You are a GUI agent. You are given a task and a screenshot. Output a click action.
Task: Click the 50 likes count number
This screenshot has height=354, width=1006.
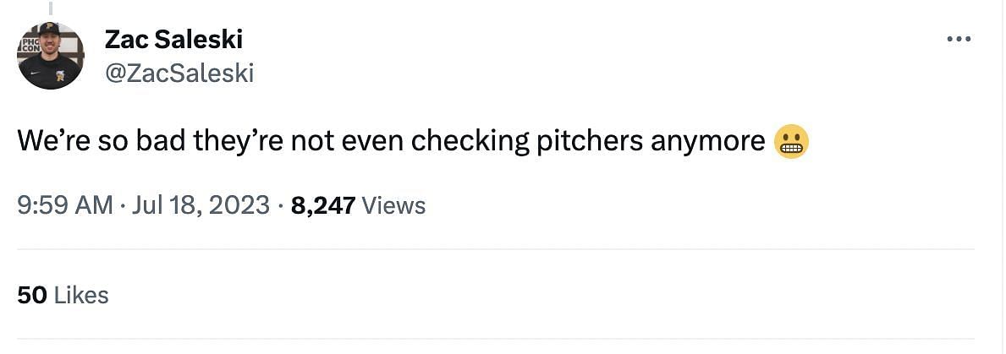[x=31, y=295]
